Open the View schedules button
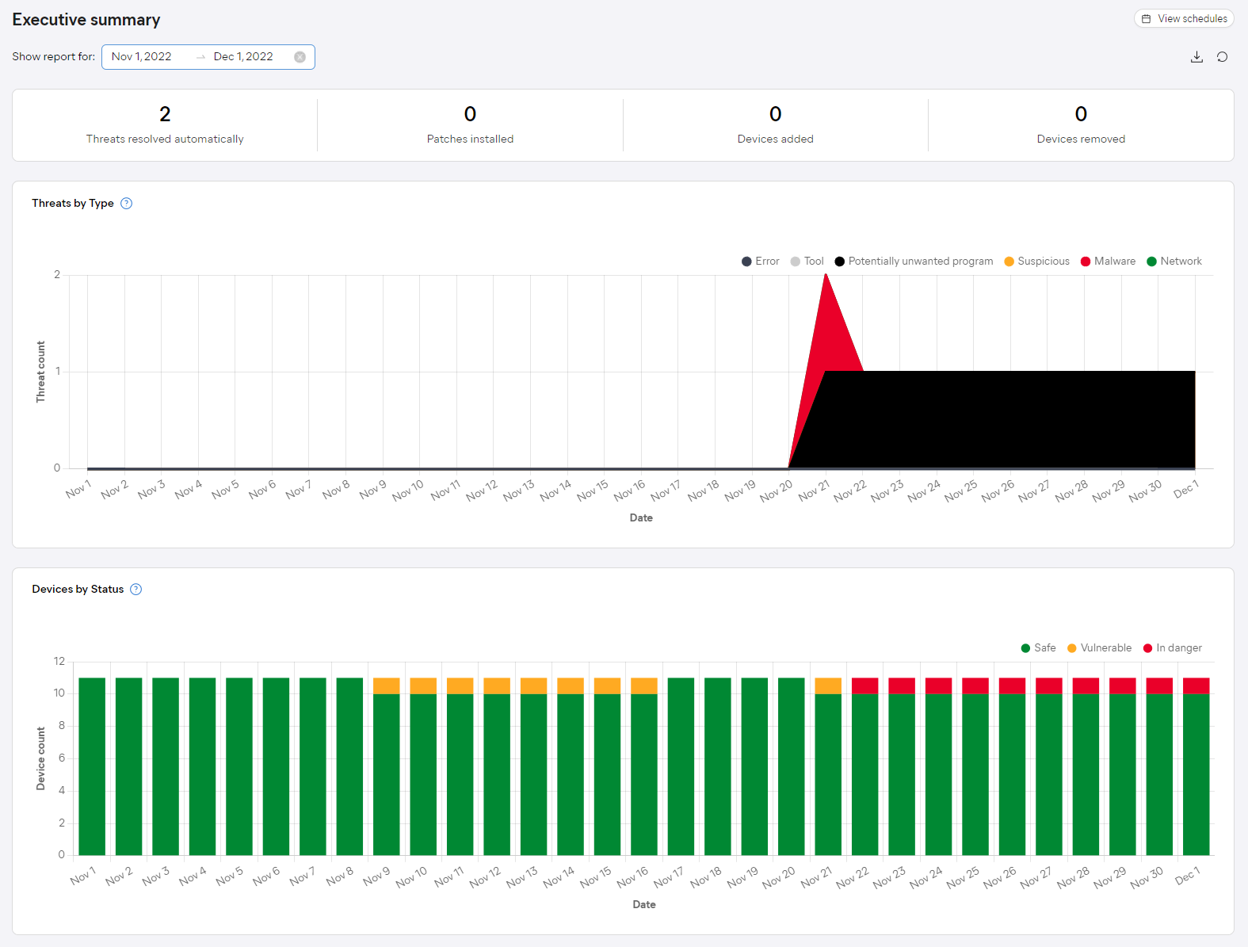The image size is (1248, 947). pyautogui.click(x=1184, y=18)
